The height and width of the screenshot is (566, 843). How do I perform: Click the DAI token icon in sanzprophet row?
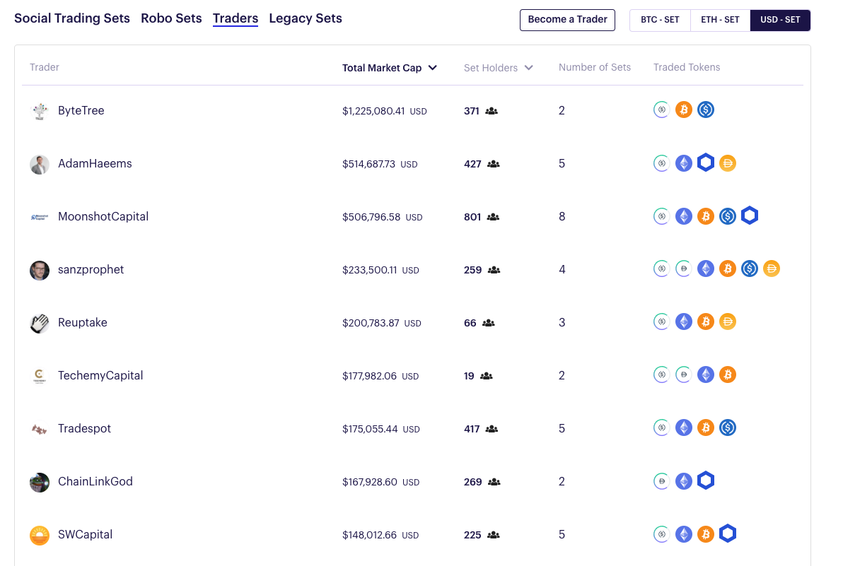click(771, 269)
